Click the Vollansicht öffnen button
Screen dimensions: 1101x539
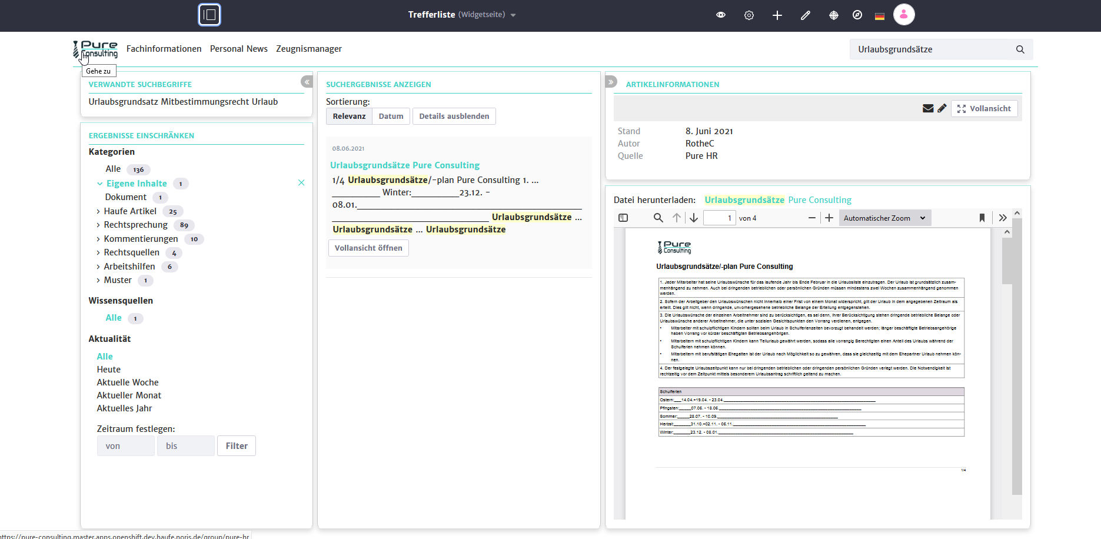coord(368,248)
